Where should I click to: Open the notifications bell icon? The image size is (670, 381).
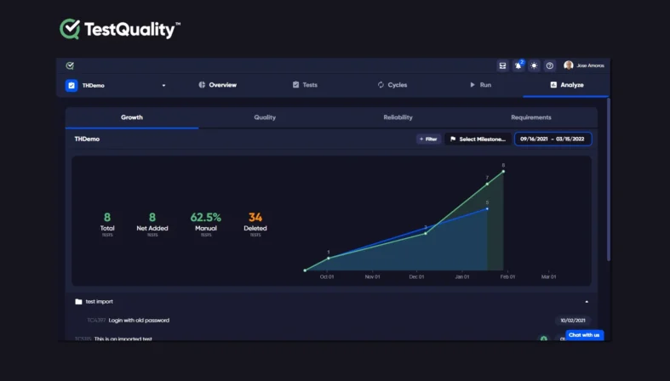(x=518, y=65)
